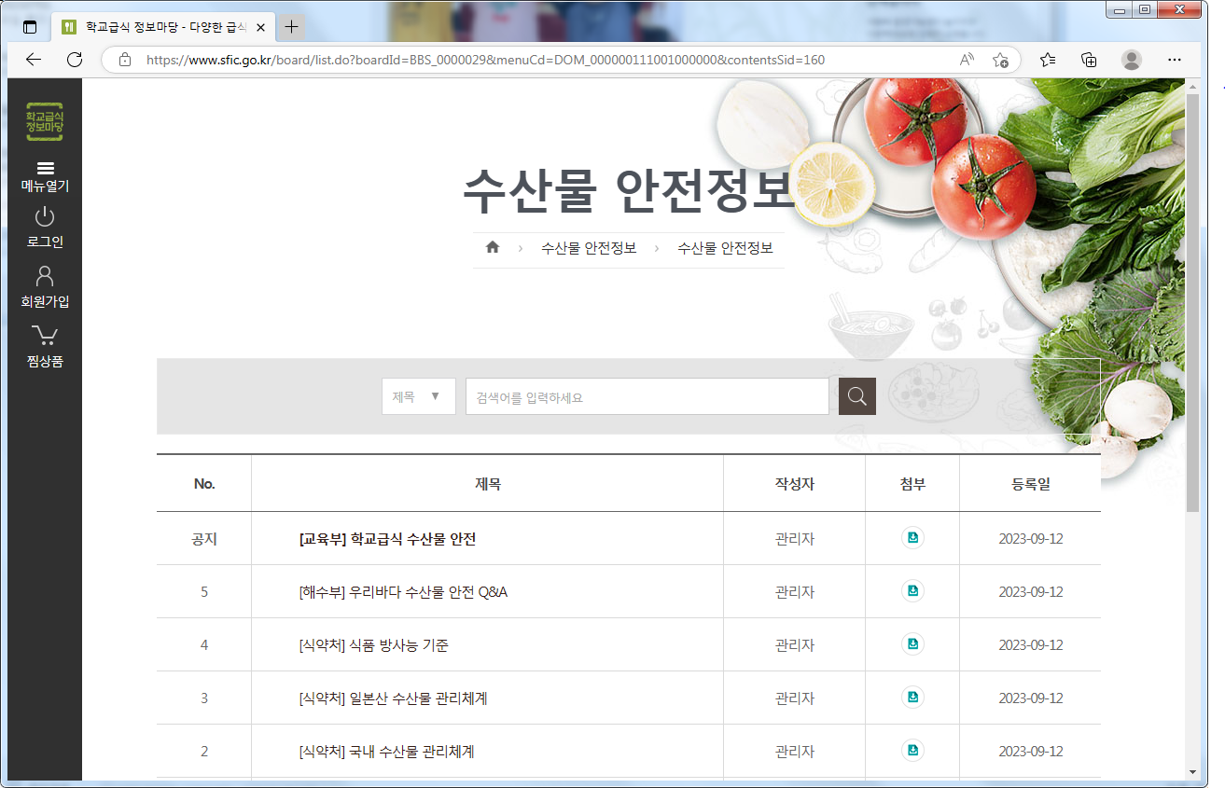The height and width of the screenshot is (788, 1225).
Task: Download attachment for the [교육부] notice row
Action: tap(912, 537)
